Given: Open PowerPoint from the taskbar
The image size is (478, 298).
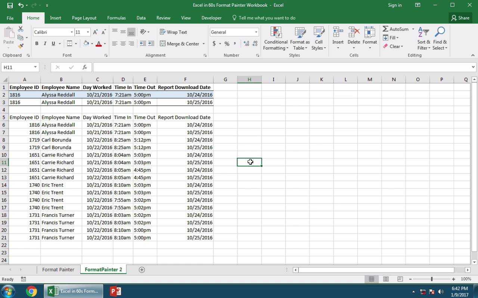Looking at the screenshot, I should (x=115, y=291).
